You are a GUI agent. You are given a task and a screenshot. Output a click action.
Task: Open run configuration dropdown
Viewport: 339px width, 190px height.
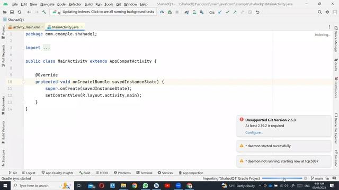point(55,12)
